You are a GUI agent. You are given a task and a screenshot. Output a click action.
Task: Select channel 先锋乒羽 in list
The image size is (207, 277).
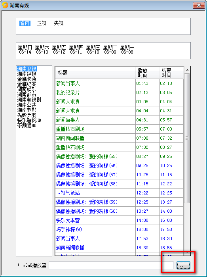27,115
